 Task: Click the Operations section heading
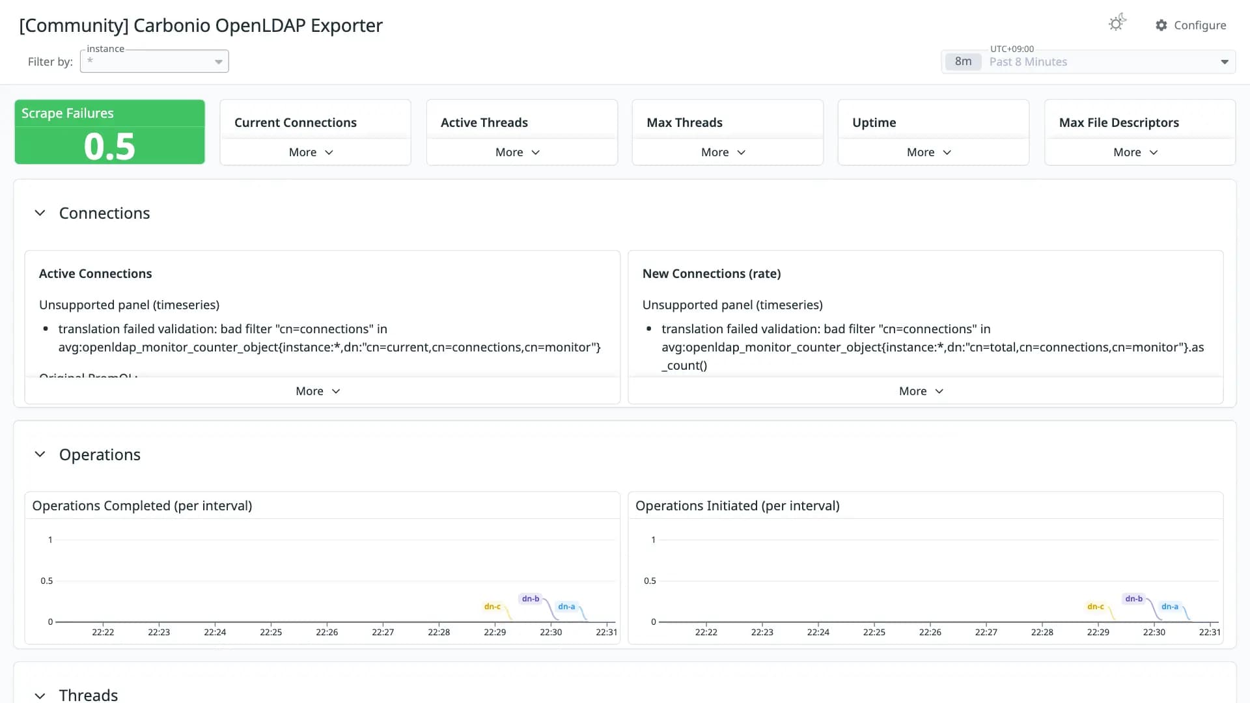click(x=100, y=454)
